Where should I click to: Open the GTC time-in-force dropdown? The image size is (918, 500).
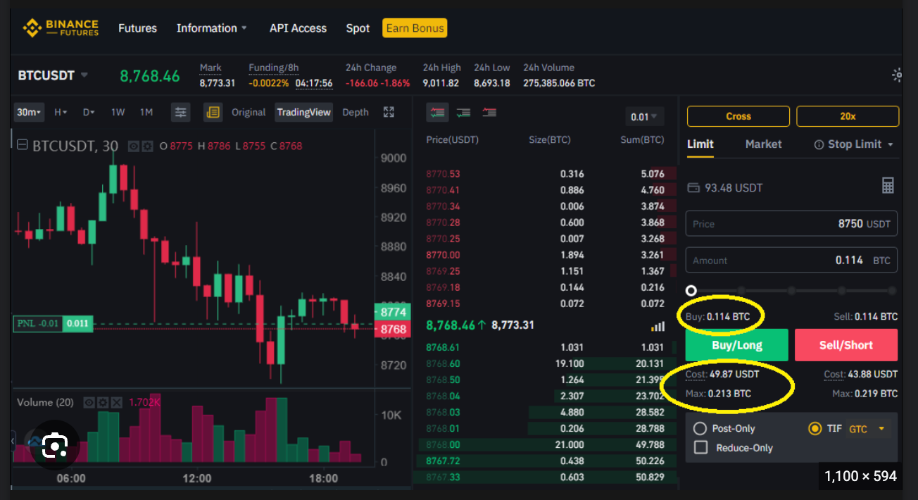pyautogui.click(x=868, y=428)
